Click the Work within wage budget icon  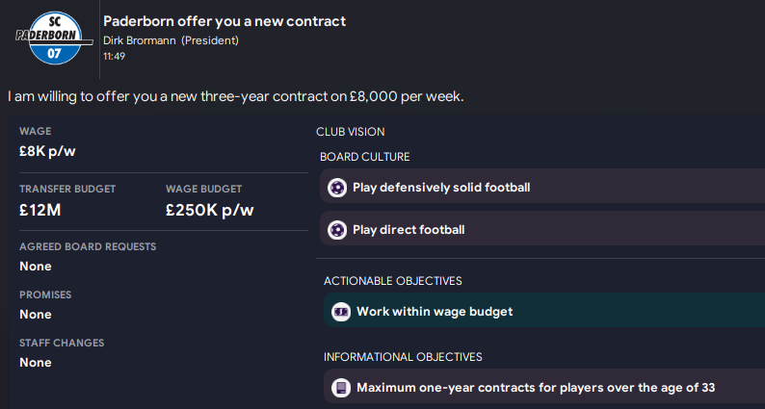341,312
